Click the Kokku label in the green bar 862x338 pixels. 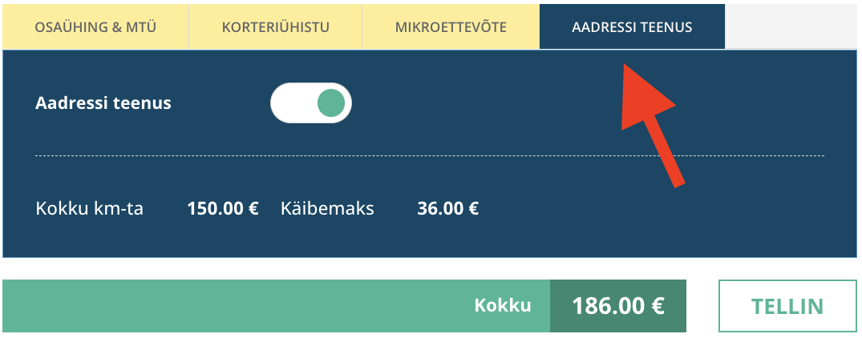pyautogui.click(x=503, y=306)
